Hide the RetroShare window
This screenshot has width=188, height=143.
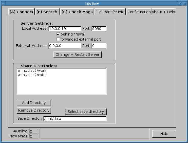click(x=164, y=134)
